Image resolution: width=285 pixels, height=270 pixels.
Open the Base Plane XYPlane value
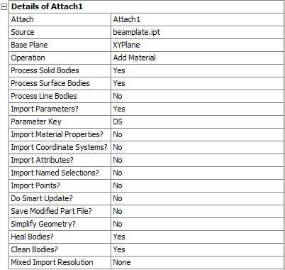pyautogui.click(x=197, y=45)
